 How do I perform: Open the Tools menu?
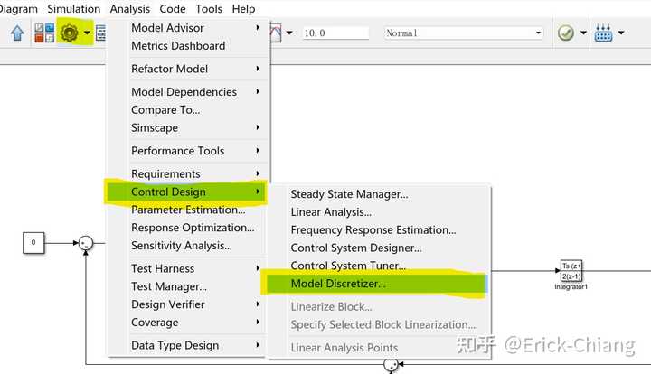209,9
